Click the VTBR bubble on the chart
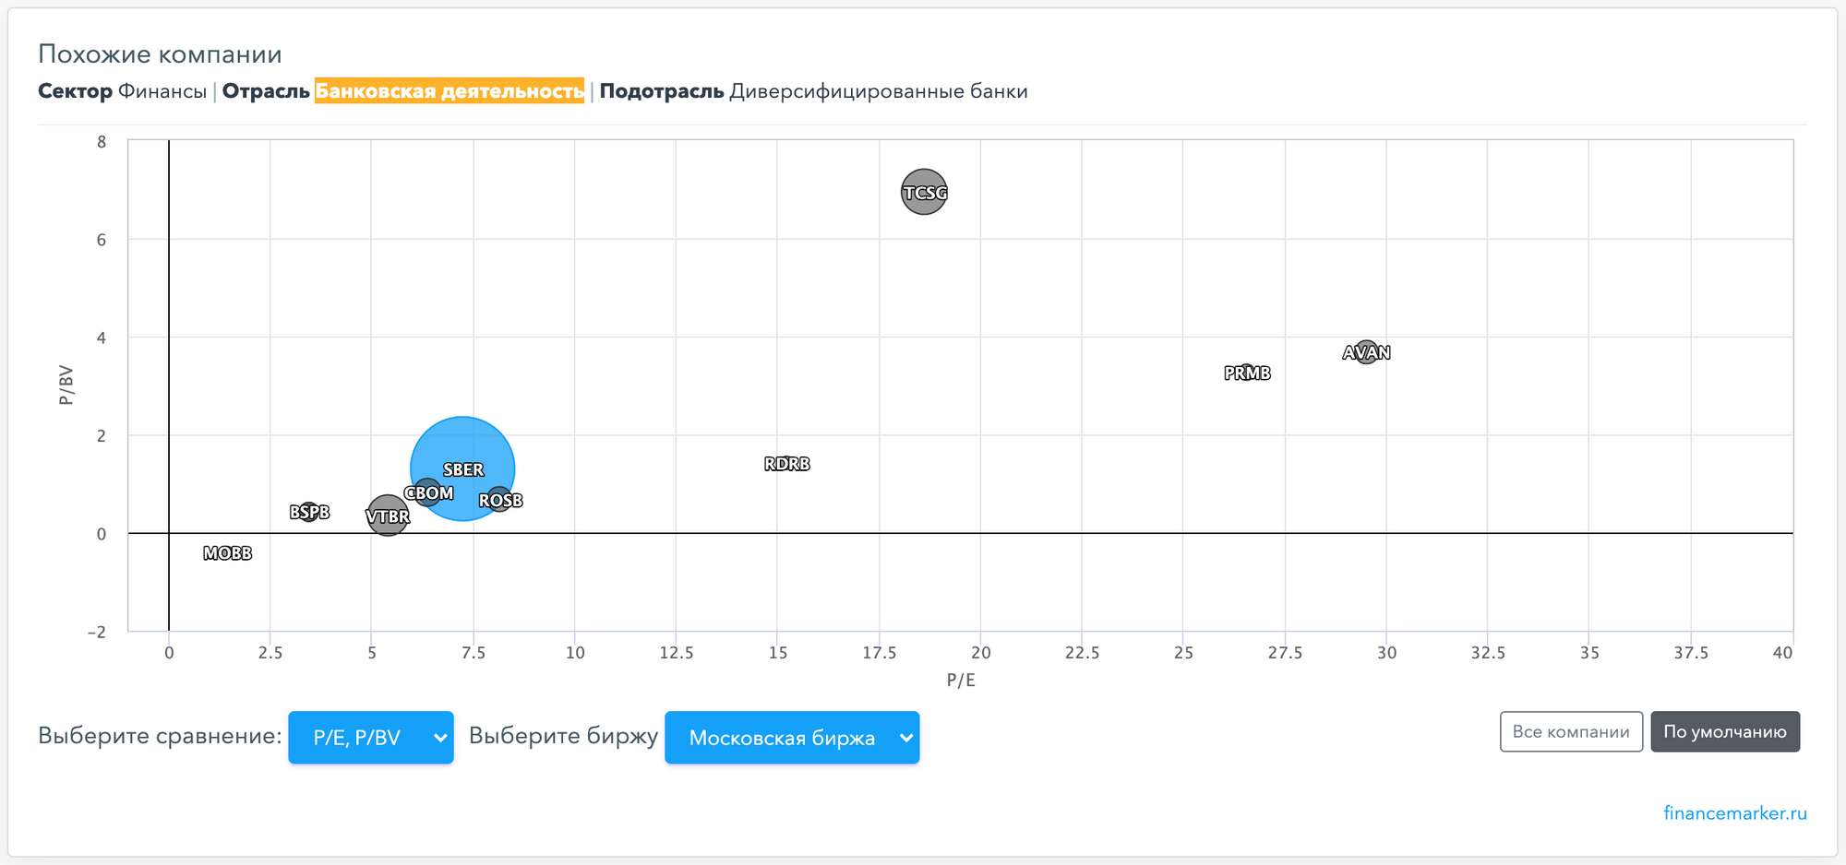 coord(388,515)
